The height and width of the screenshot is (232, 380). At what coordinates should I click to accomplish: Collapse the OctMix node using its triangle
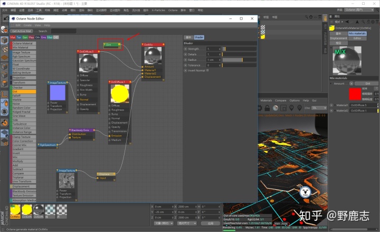pos(143,44)
